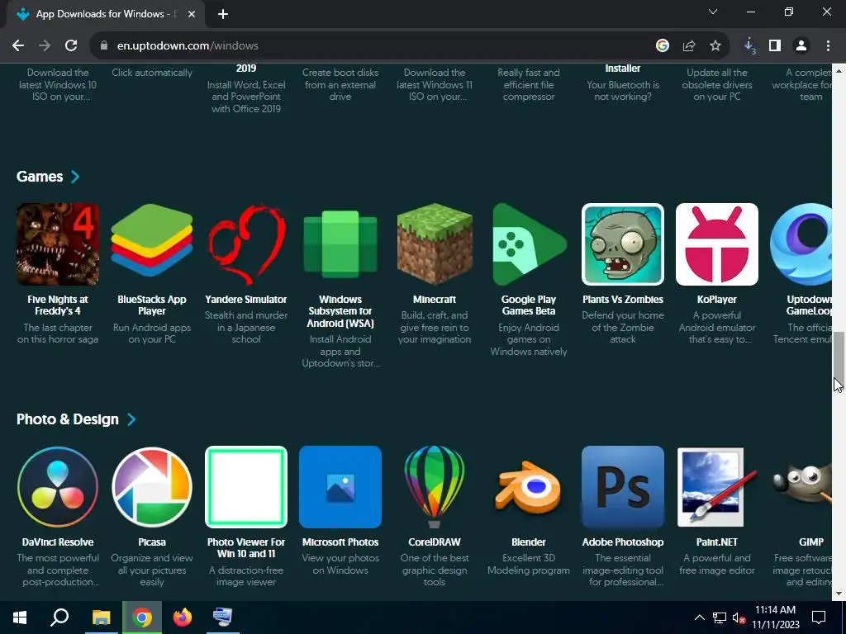Close the App Downloads tab
Viewport: 846px width, 634px height.
192,14
